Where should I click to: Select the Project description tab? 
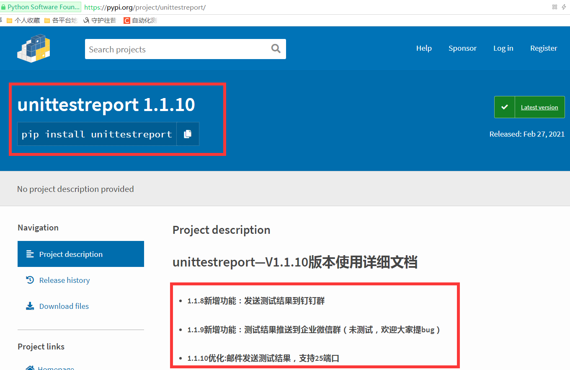pos(81,254)
